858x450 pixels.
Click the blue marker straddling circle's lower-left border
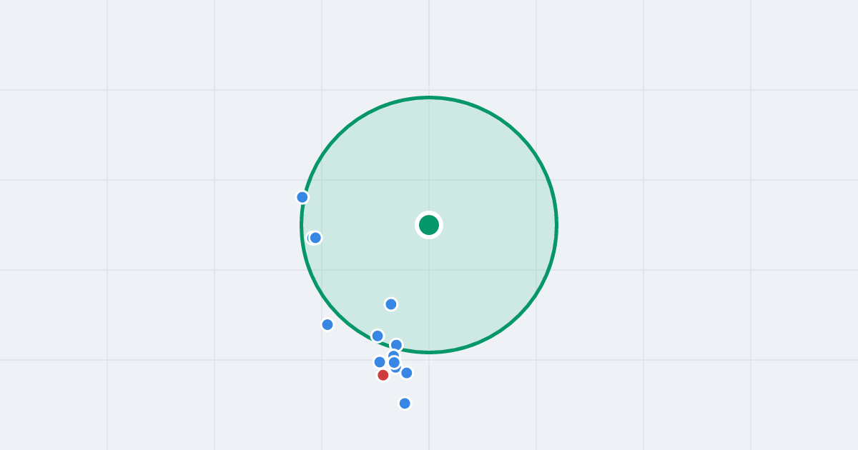(x=378, y=336)
